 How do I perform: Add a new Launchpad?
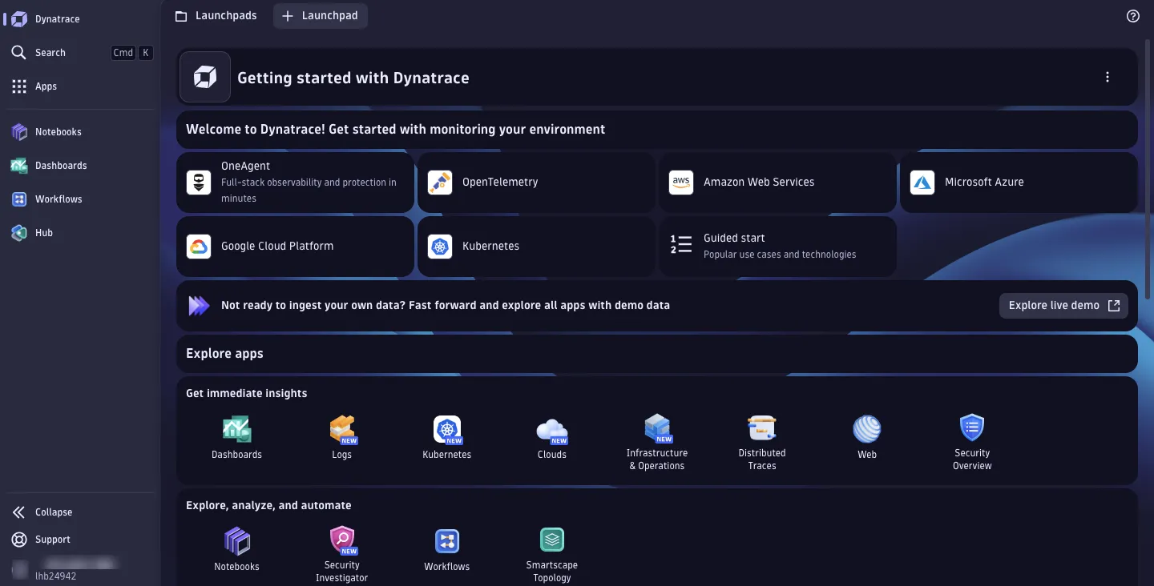(x=321, y=16)
